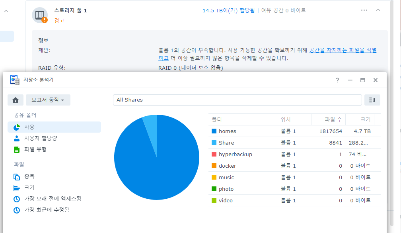Click the photo green color swatch
This screenshot has width=401, height=233.
click(214, 189)
